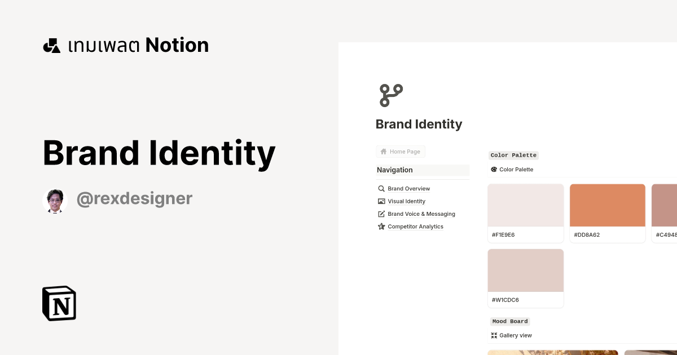Image resolution: width=677 pixels, height=355 pixels.
Task: Select the Color Palette section tag
Action: click(513, 155)
